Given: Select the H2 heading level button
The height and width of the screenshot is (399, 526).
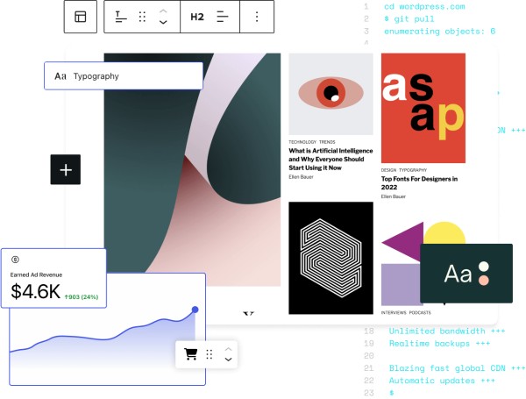Looking at the screenshot, I should (197, 17).
